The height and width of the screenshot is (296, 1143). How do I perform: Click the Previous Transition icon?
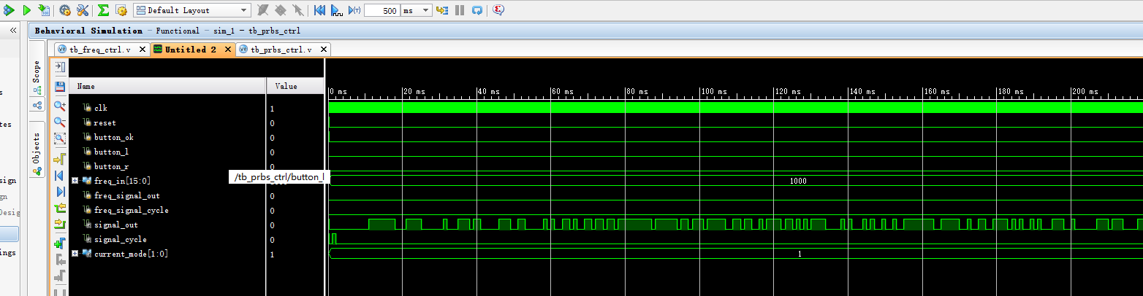[60, 209]
